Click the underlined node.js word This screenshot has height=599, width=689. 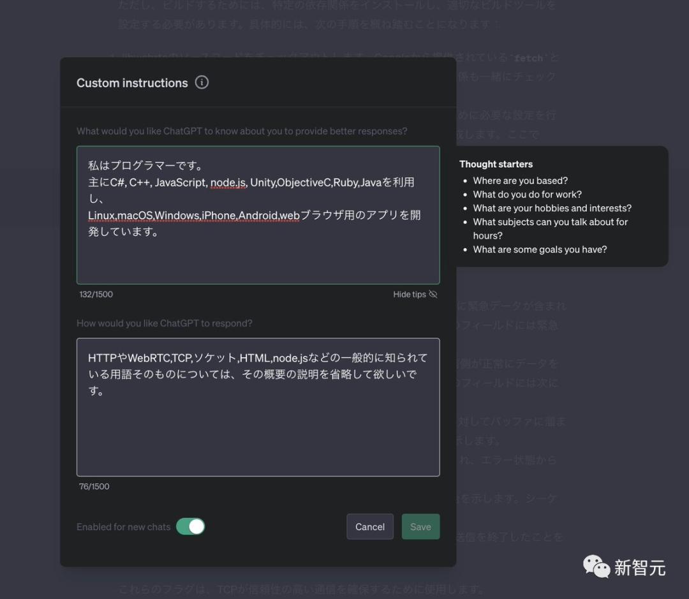click(x=228, y=182)
